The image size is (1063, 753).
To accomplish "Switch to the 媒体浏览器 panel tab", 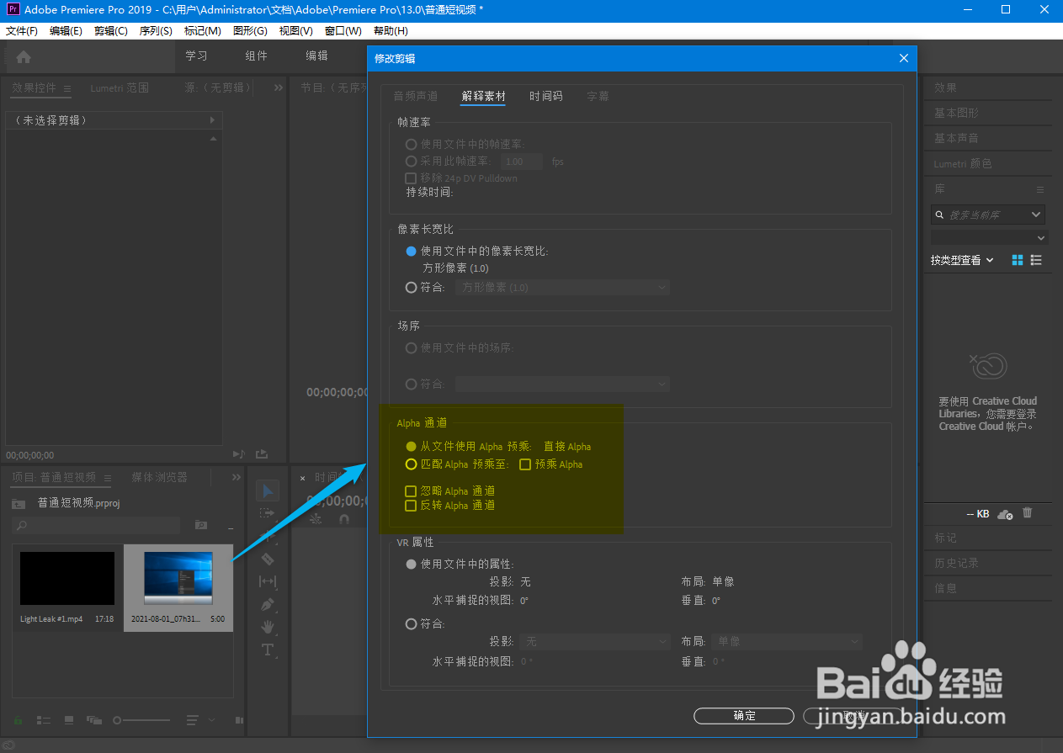I will pos(159,477).
